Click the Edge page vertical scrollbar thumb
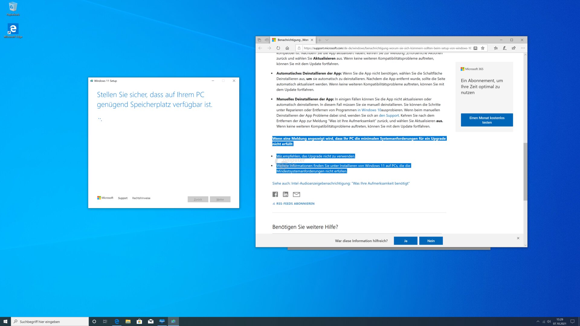 click(525, 171)
